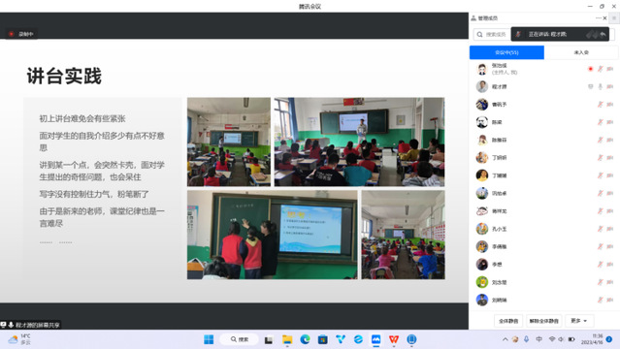Open the three-dots menu in 管理成员 header

598,18
